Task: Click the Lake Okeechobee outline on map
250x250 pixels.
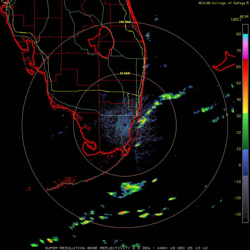Action: pyautogui.click(x=101, y=42)
